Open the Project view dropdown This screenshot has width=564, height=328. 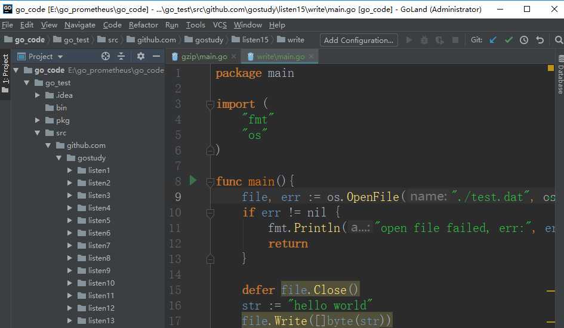pos(60,57)
